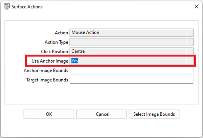The height and width of the screenshot is (138, 203).
Task: Click the Action Type label
Action: click(56, 42)
